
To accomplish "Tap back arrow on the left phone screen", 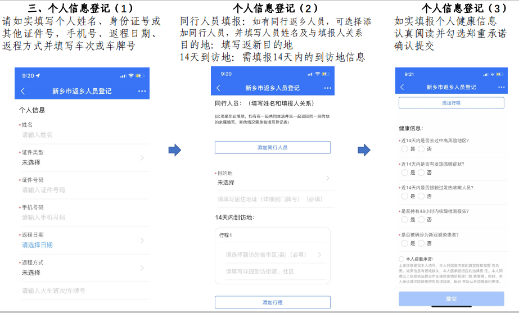I will coord(23,91).
